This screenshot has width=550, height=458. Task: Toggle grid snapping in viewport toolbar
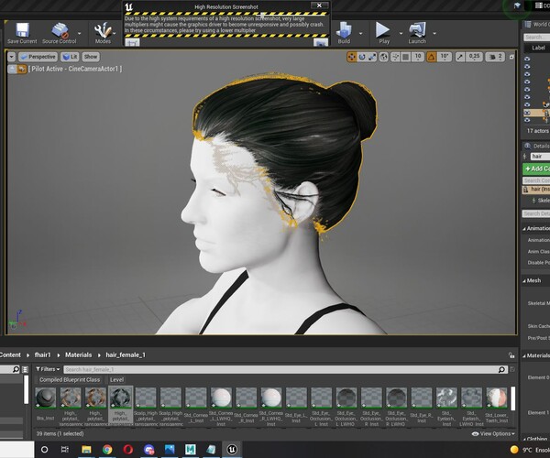406,57
